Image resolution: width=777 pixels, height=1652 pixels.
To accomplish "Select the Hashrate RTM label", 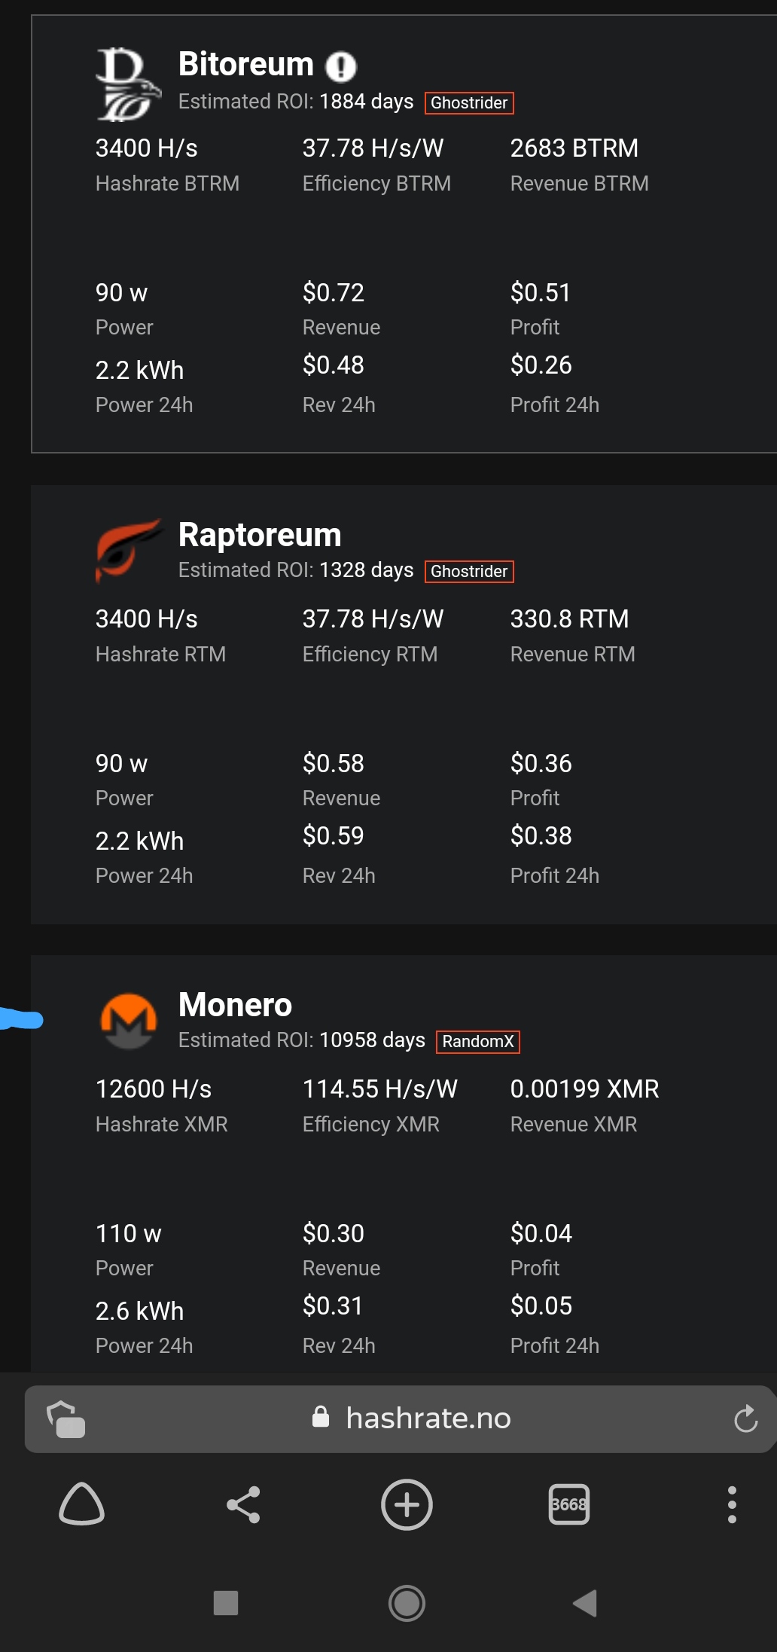I will pos(160,655).
